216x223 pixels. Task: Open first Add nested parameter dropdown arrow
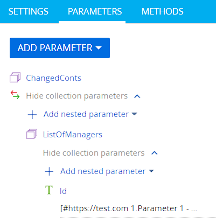click(134, 114)
